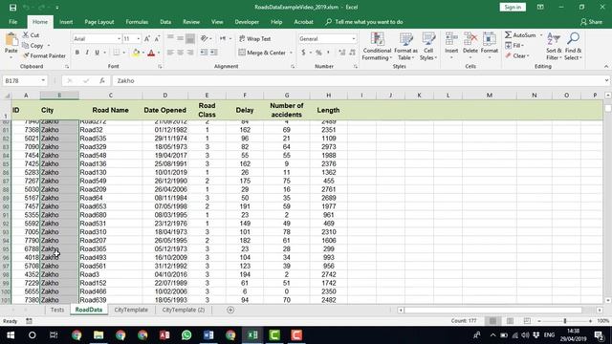The width and height of the screenshot is (612, 344).
Task: Add a new sheet with the plus button
Action: (x=230, y=310)
